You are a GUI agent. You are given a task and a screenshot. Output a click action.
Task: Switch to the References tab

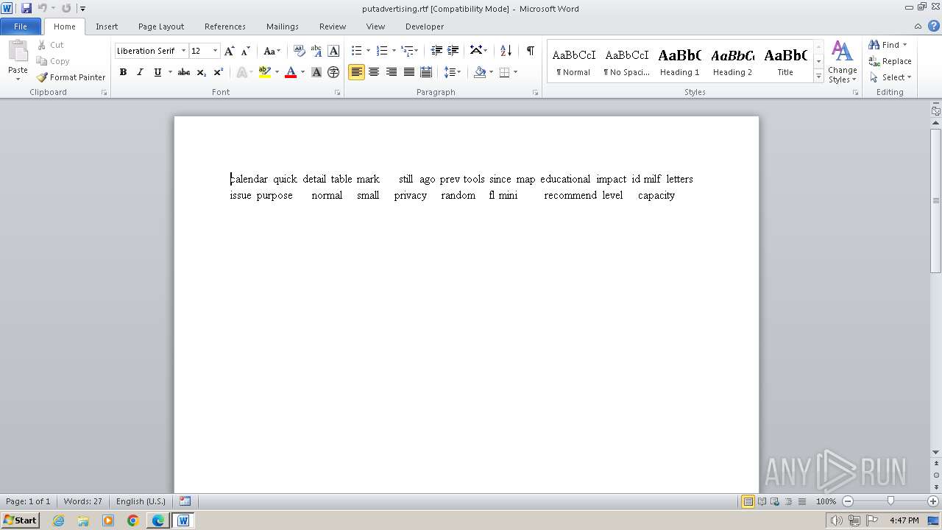coord(225,26)
